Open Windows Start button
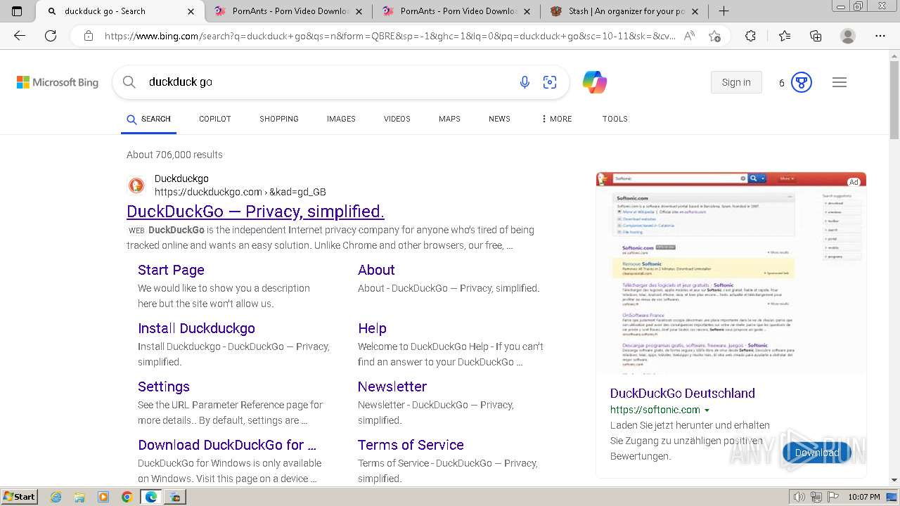The width and height of the screenshot is (900, 506). click(x=20, y=497)
